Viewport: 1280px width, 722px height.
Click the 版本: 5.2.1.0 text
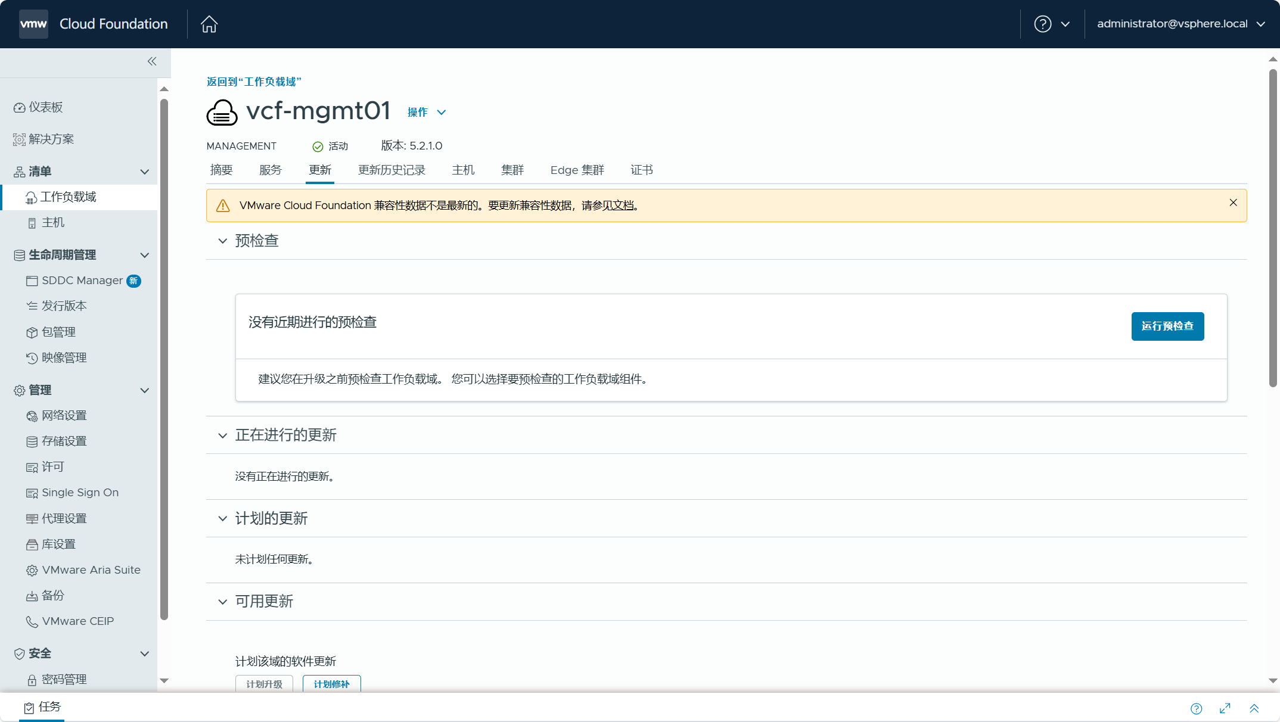(412, 146)
